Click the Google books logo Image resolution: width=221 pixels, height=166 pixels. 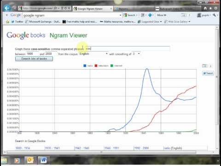tap(26, 36)
